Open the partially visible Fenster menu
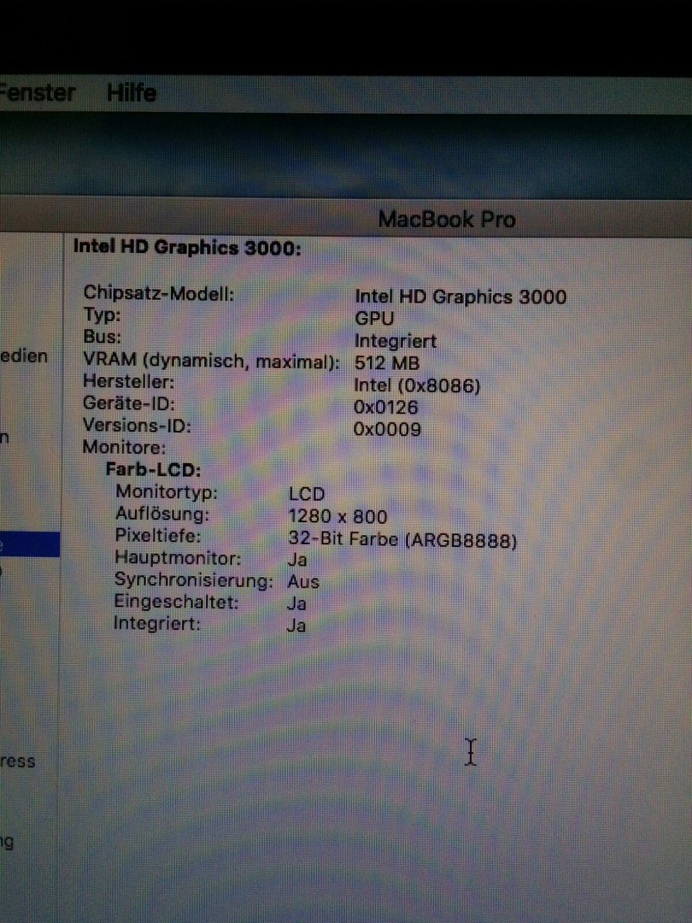This screenshot has width=692, height=923. 38,92
